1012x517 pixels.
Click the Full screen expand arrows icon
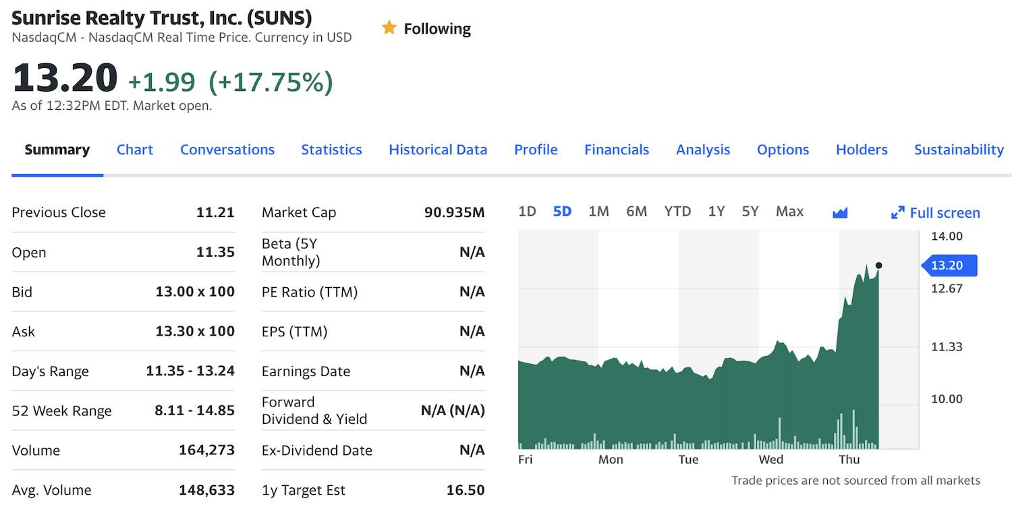pyautogui.click(x=897, y=213)
